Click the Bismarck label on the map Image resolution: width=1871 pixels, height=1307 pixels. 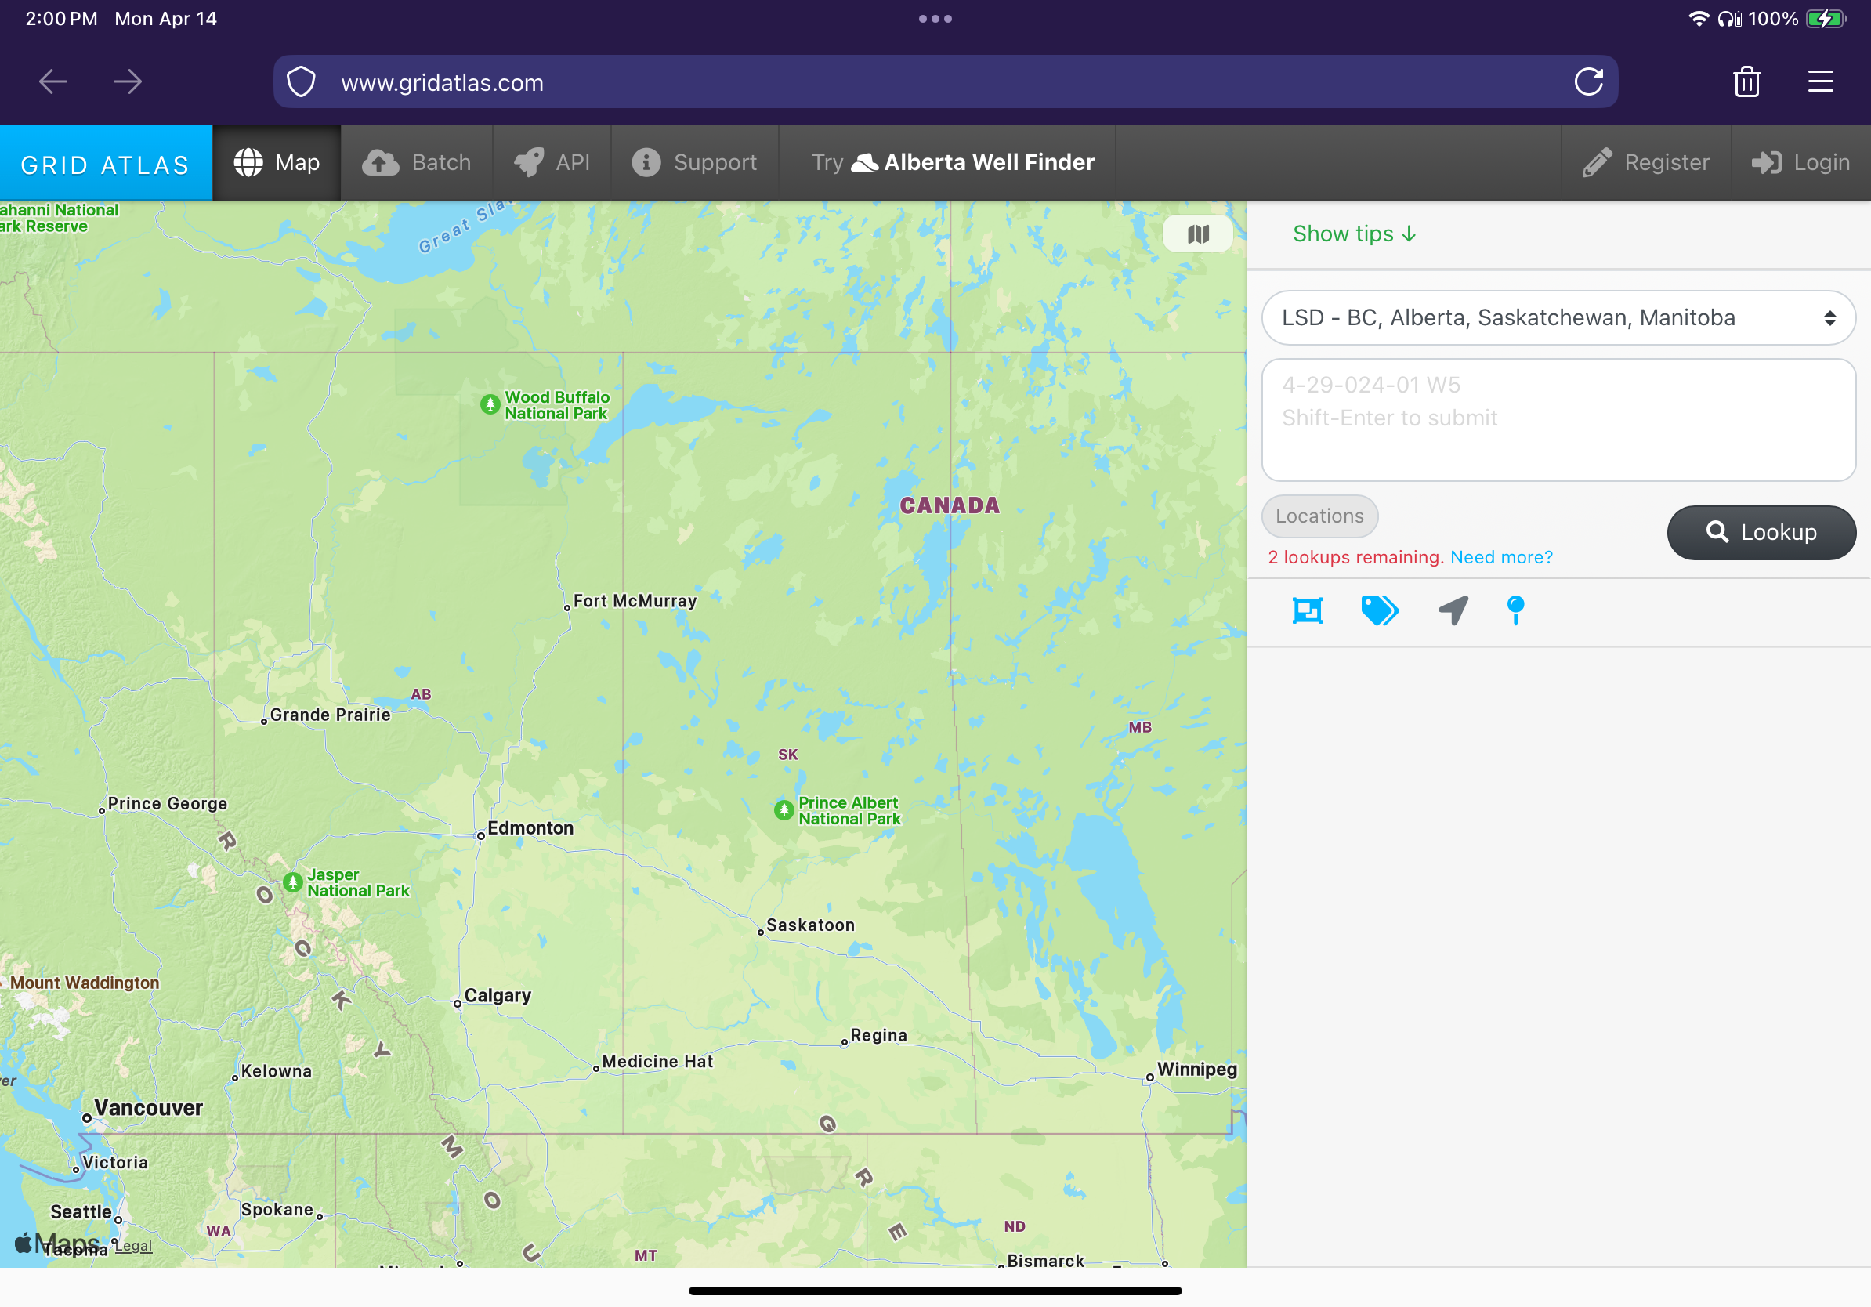[1045, 1260]
